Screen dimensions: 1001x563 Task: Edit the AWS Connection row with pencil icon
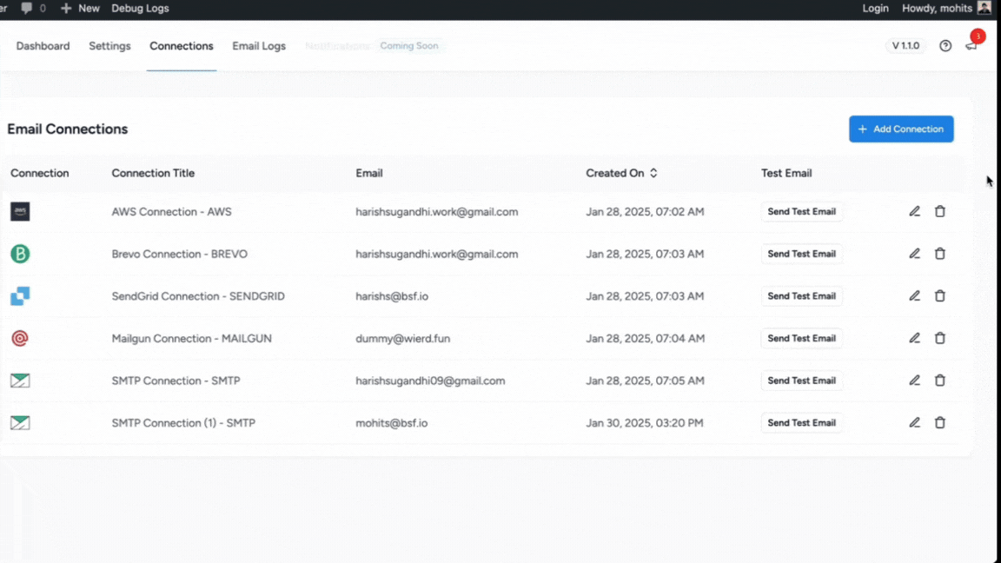click(x=914, y=211)
